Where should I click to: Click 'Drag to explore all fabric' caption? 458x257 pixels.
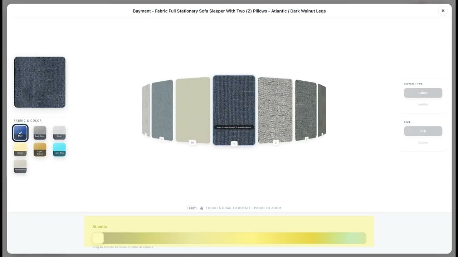(123, 247)
